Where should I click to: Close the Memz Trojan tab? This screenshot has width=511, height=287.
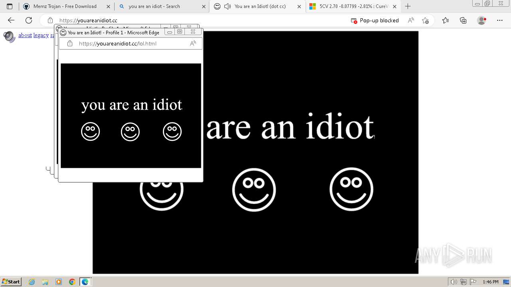tap(108, 6)
